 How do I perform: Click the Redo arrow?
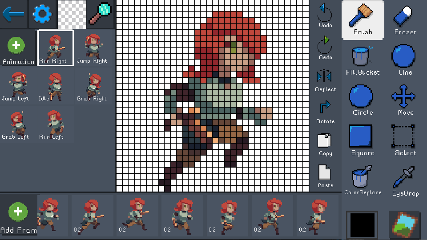[x=325, y=48]
